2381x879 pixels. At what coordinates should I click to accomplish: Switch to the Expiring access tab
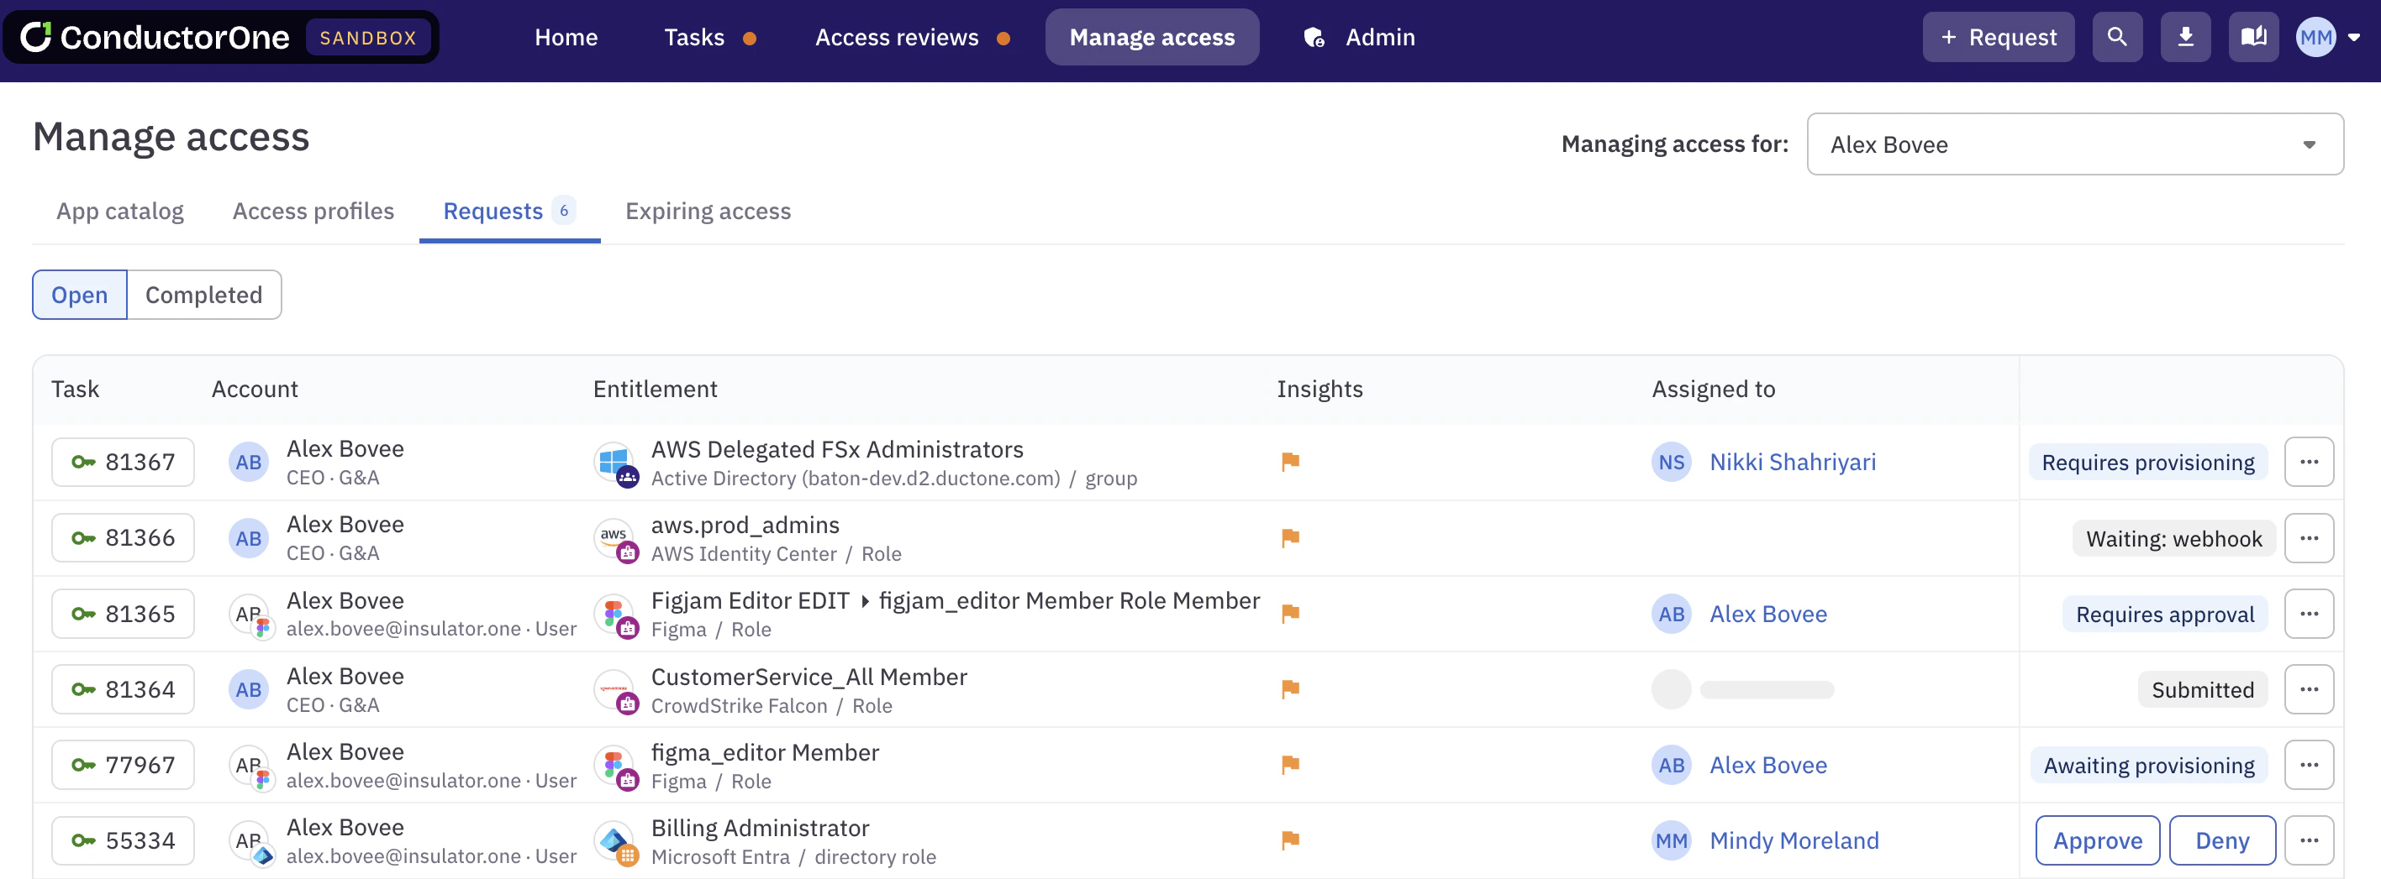[x=708, y=211]
